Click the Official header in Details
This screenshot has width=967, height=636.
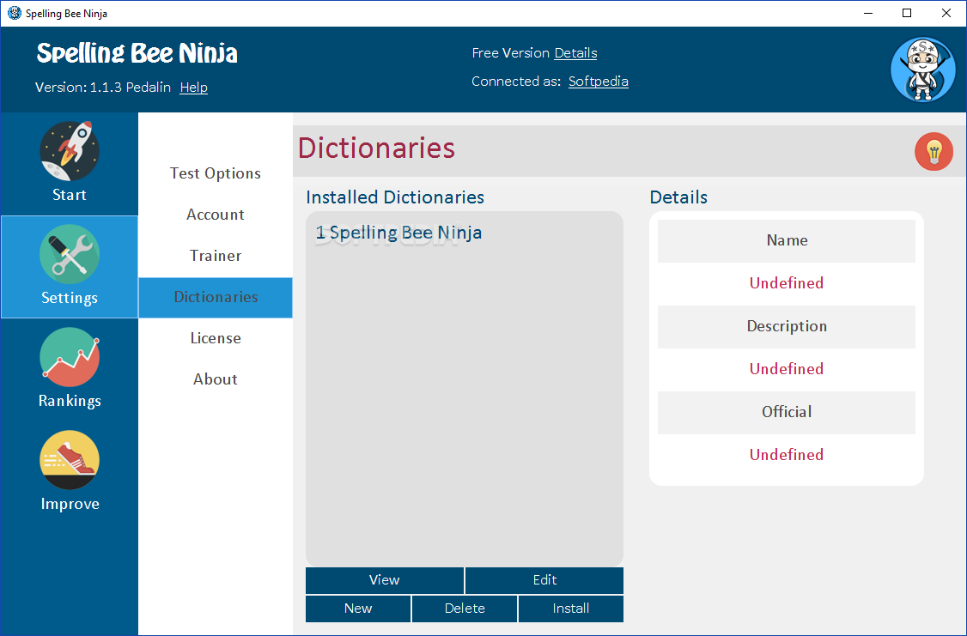point(787,412)
